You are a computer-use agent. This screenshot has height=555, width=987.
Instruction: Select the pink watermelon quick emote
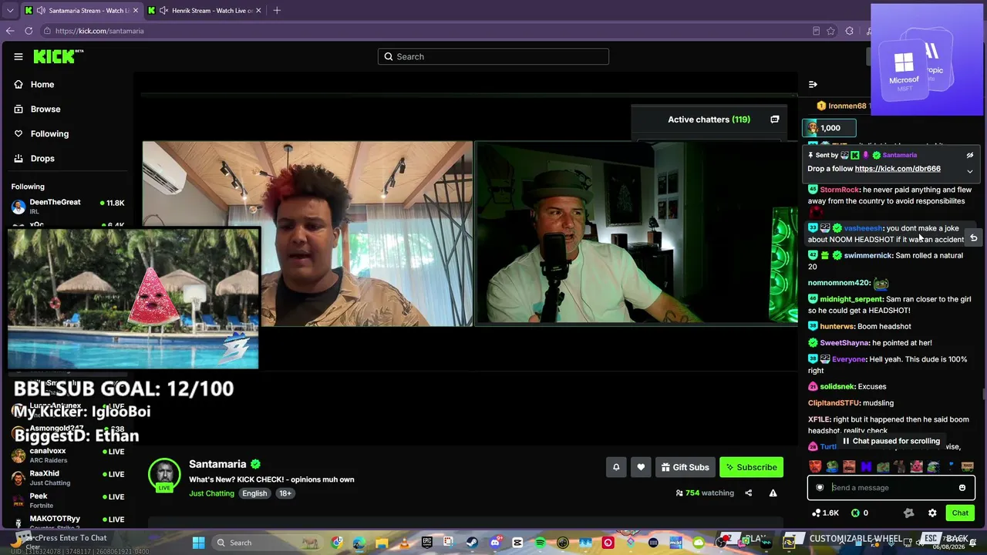(x=916, y=466)
